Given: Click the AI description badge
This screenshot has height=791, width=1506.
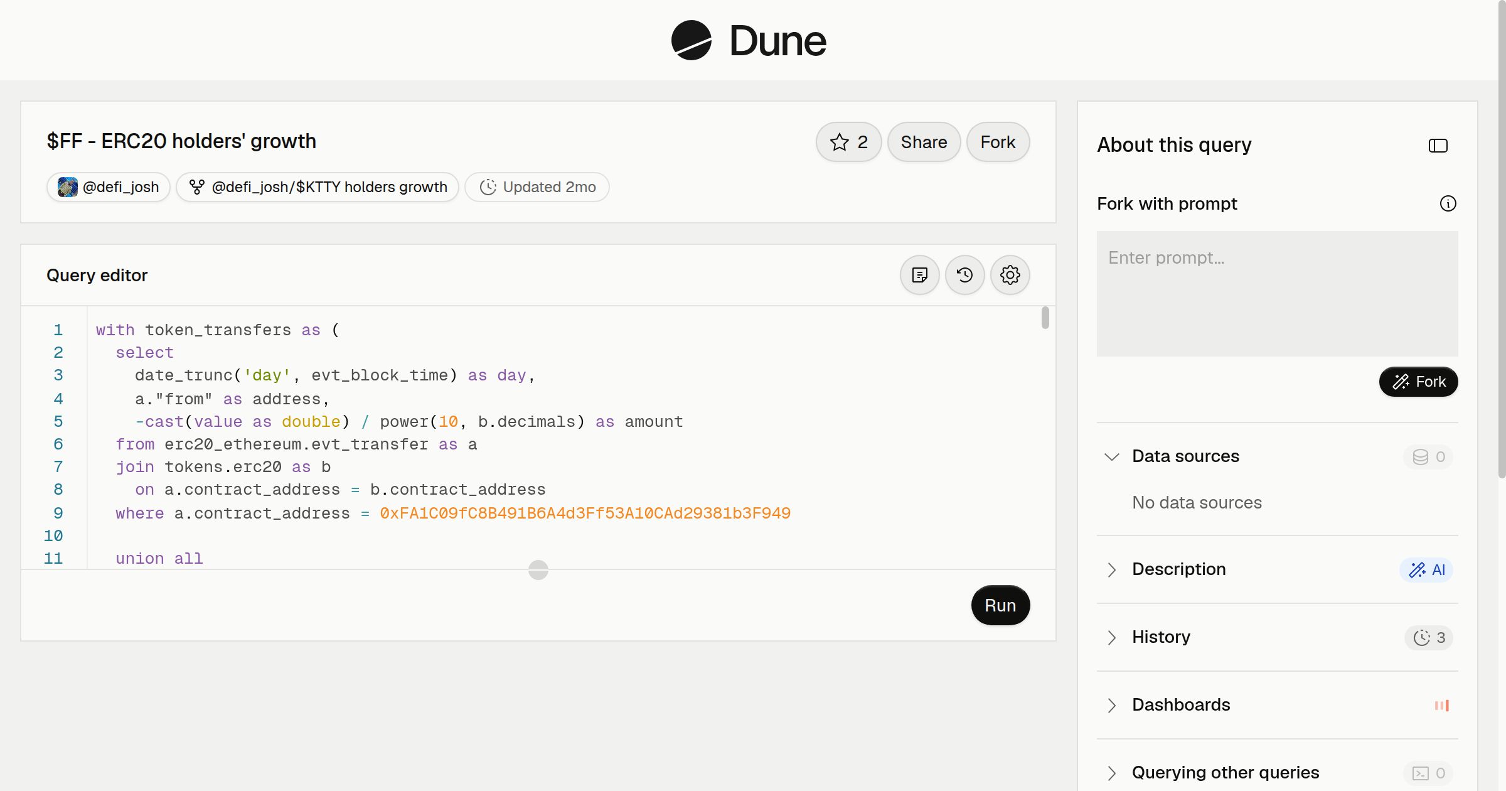Looking at the screenshot, I should [x=1426, y=570].
